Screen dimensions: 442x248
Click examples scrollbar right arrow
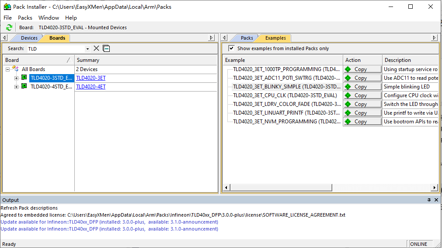coord(435,187)
